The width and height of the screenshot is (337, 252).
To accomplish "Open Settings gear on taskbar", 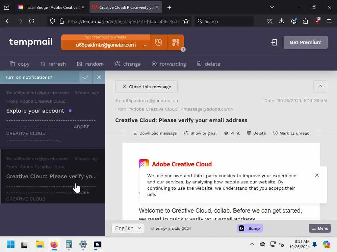I will [83, 244].
